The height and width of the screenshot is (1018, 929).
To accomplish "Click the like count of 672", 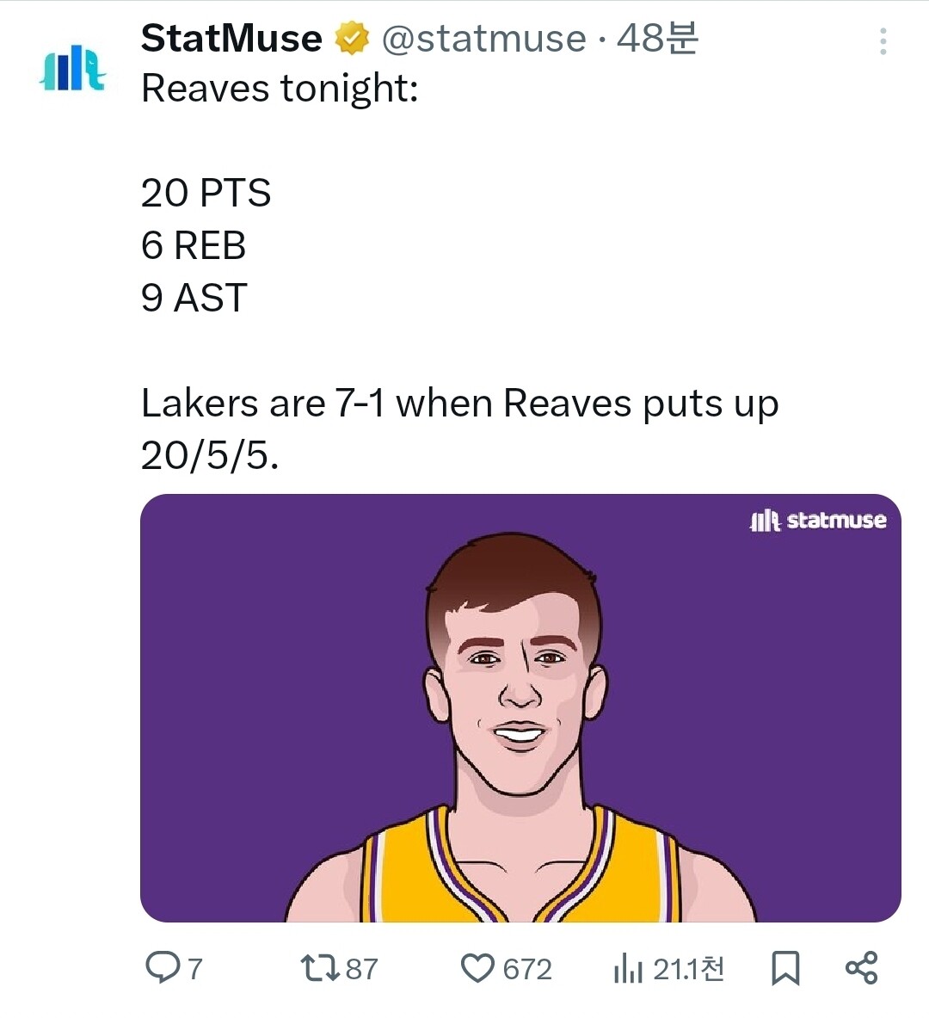I will [x=527, y=969].
